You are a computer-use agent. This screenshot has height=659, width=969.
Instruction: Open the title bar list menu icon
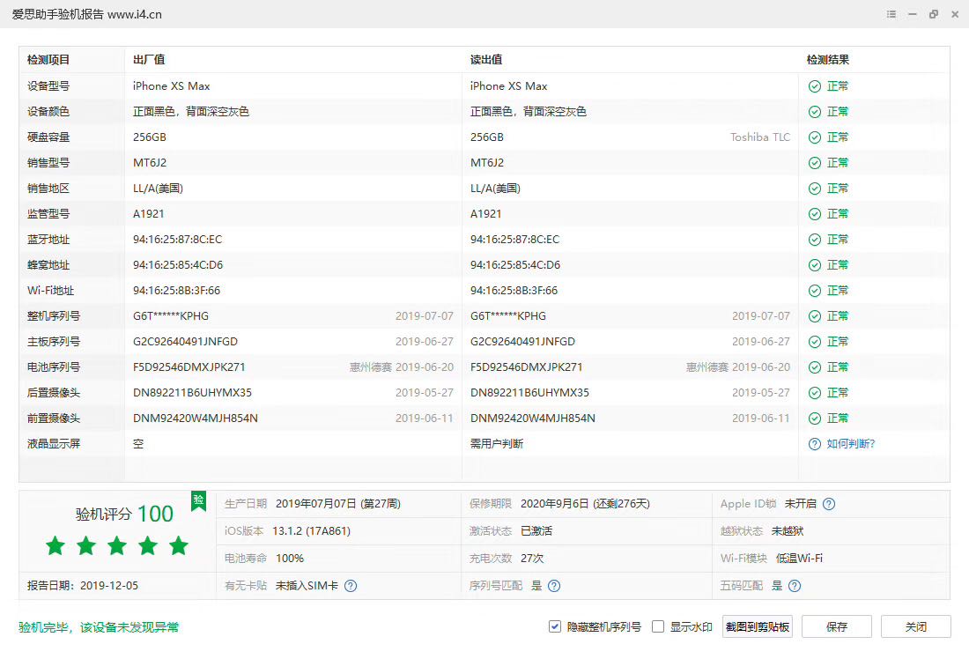click(x=891, y=14)
